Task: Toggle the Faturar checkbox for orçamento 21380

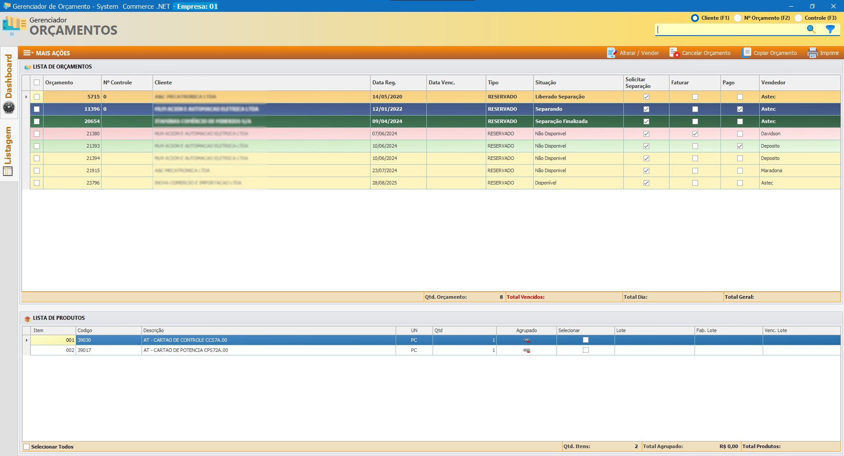Action: coord(695,134)
